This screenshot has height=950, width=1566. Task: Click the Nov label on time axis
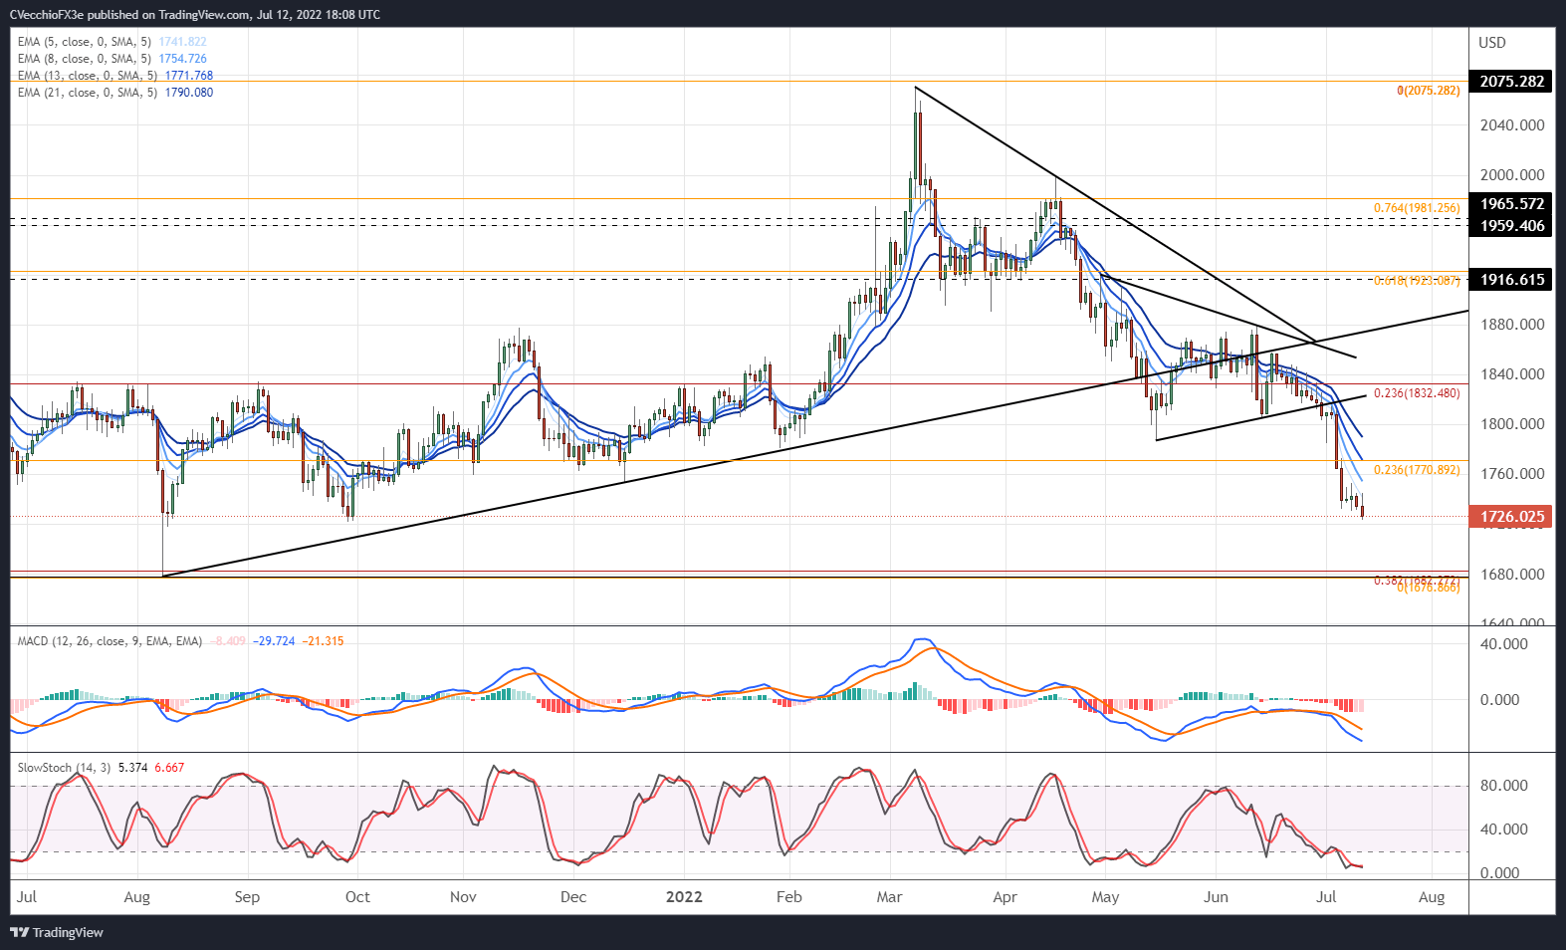(x=463, y=897)
